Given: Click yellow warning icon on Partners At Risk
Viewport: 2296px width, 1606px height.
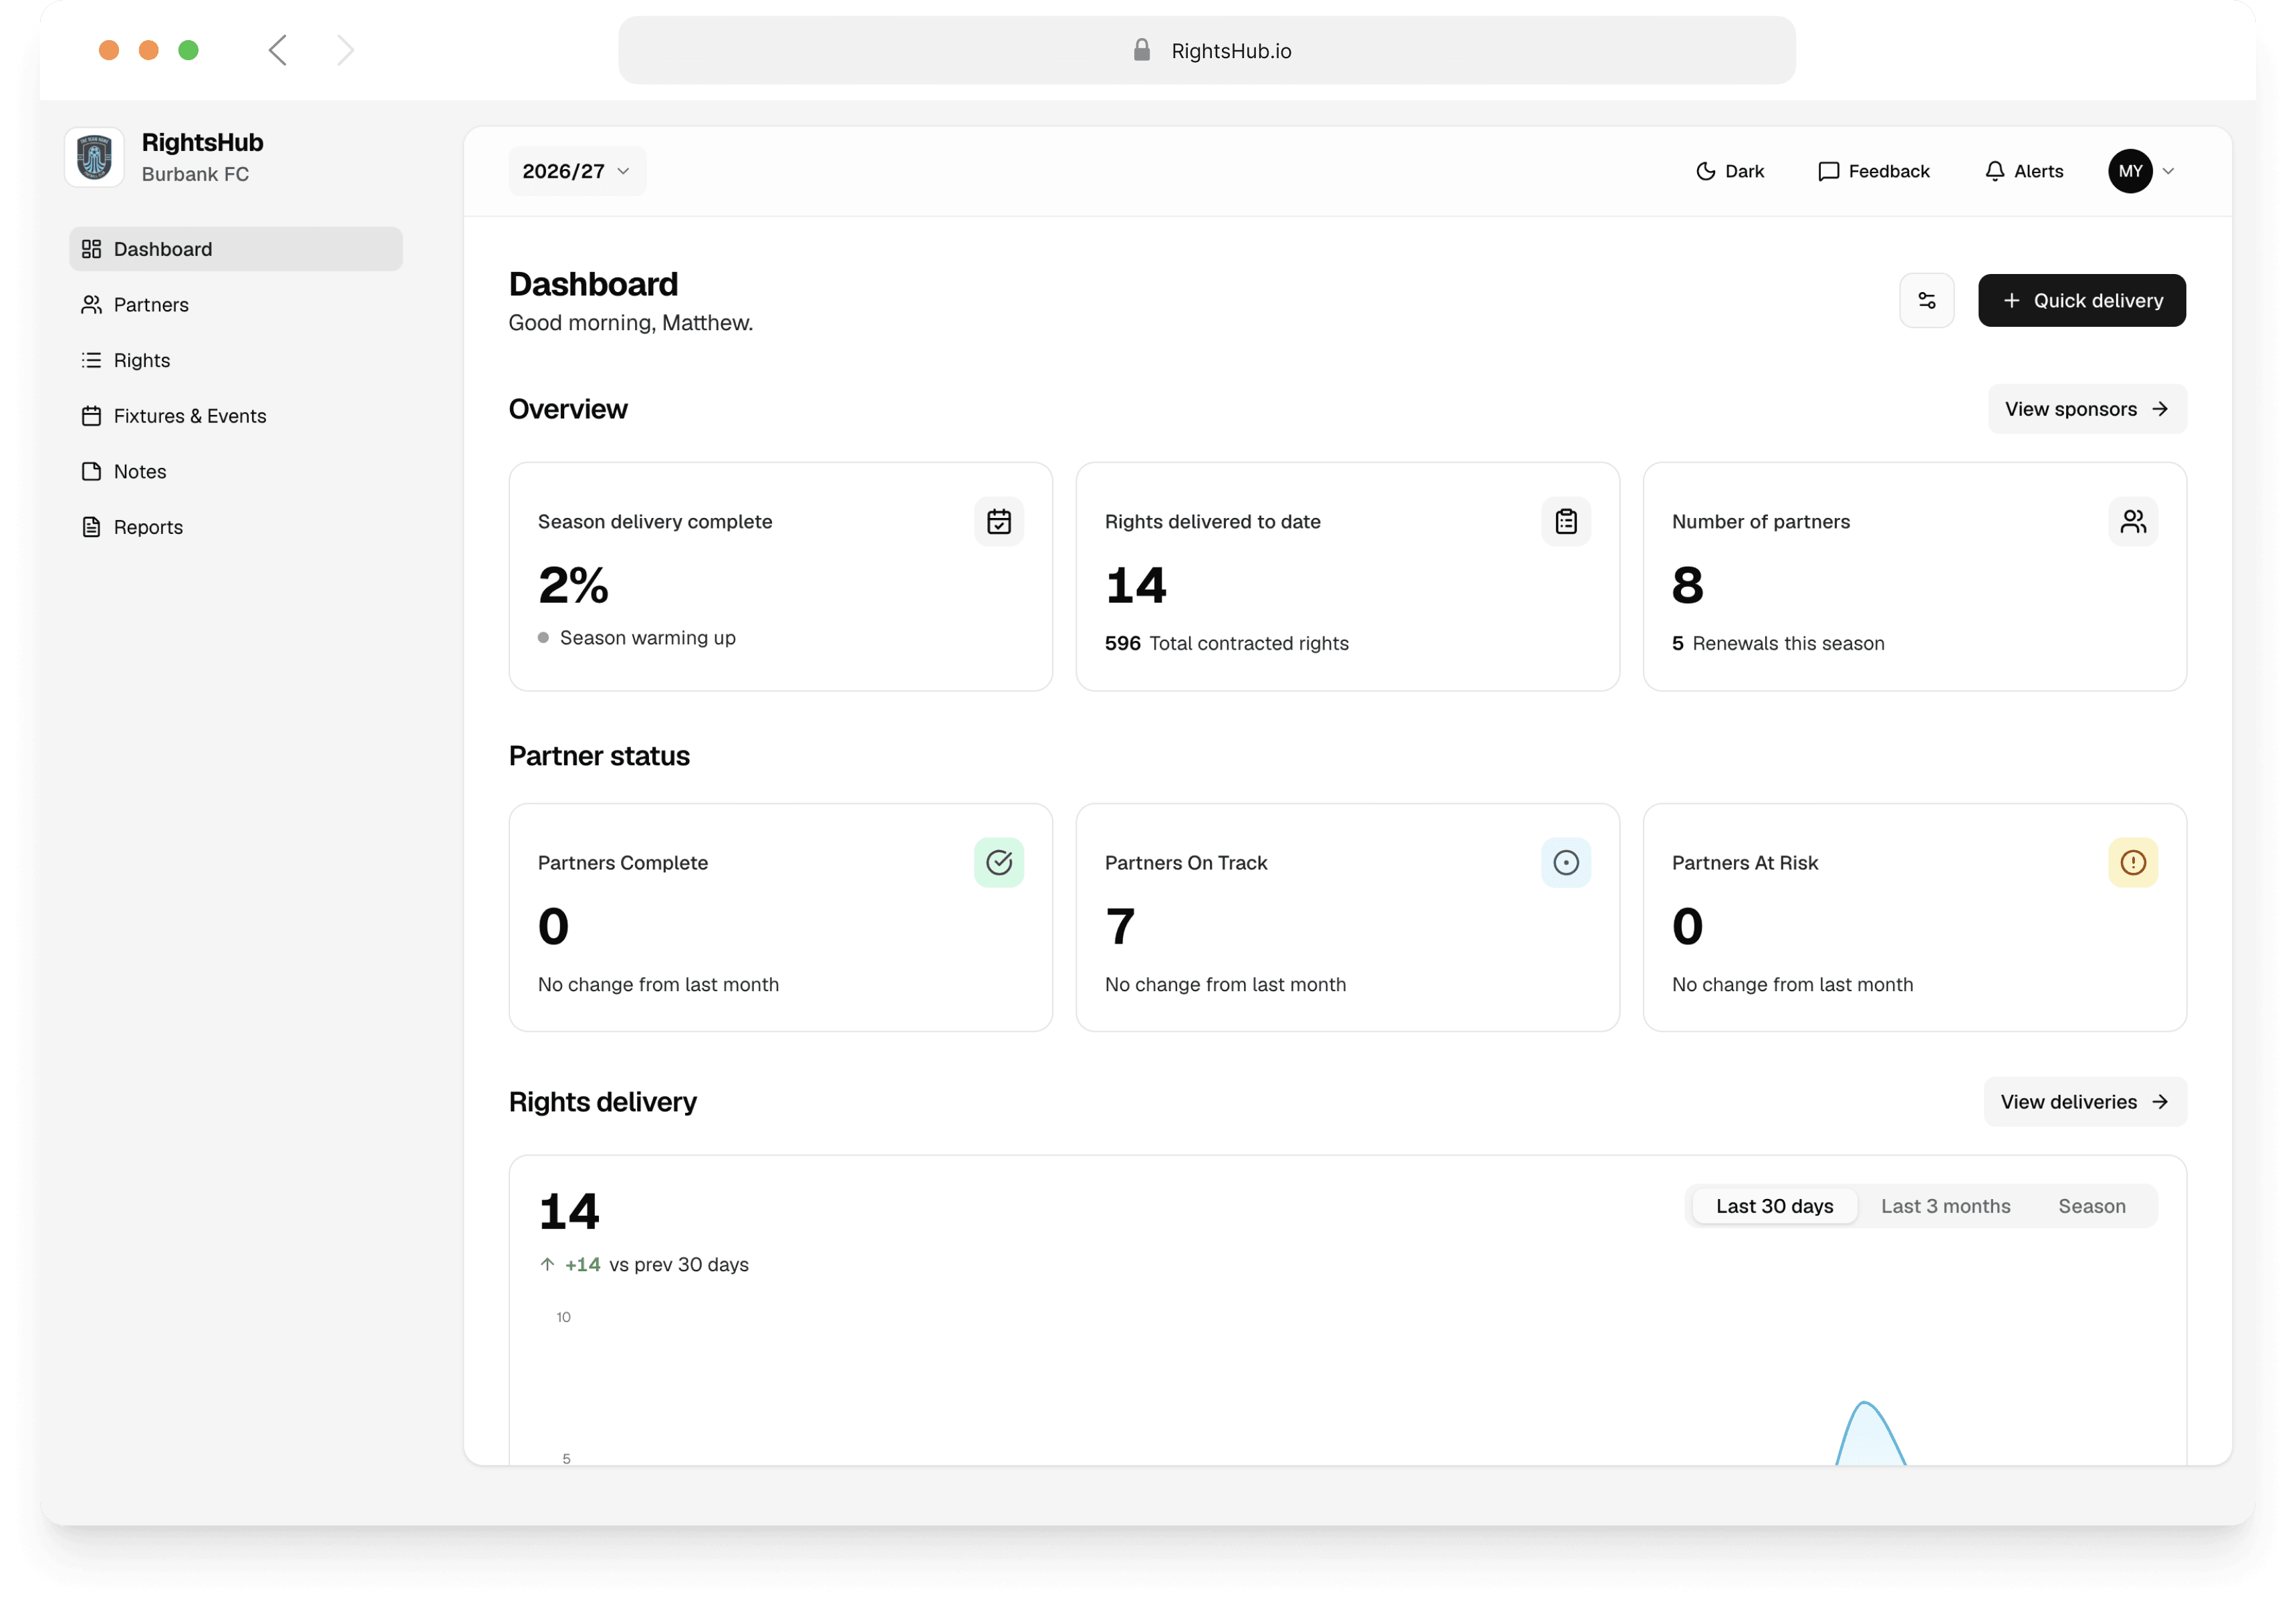Looking at the screenshot, I should 2132,862.
